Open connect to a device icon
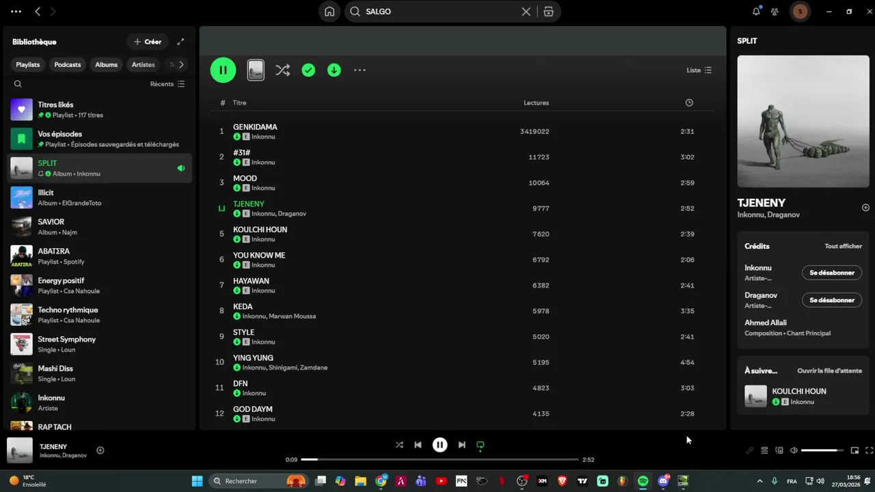875x492 pixels. pyautogui.click(x=779, y=450)
